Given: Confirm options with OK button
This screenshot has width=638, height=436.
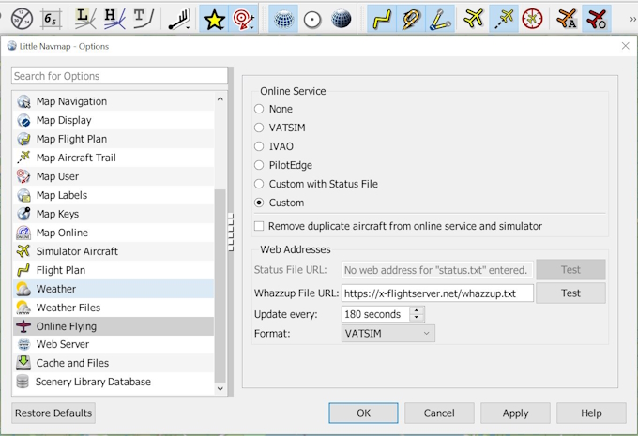Looking at the screenshot, I should tap(363, 413).
